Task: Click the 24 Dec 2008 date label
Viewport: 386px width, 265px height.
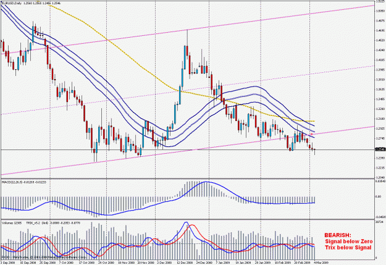Action: pyautogui.click(x=205, y=263)
